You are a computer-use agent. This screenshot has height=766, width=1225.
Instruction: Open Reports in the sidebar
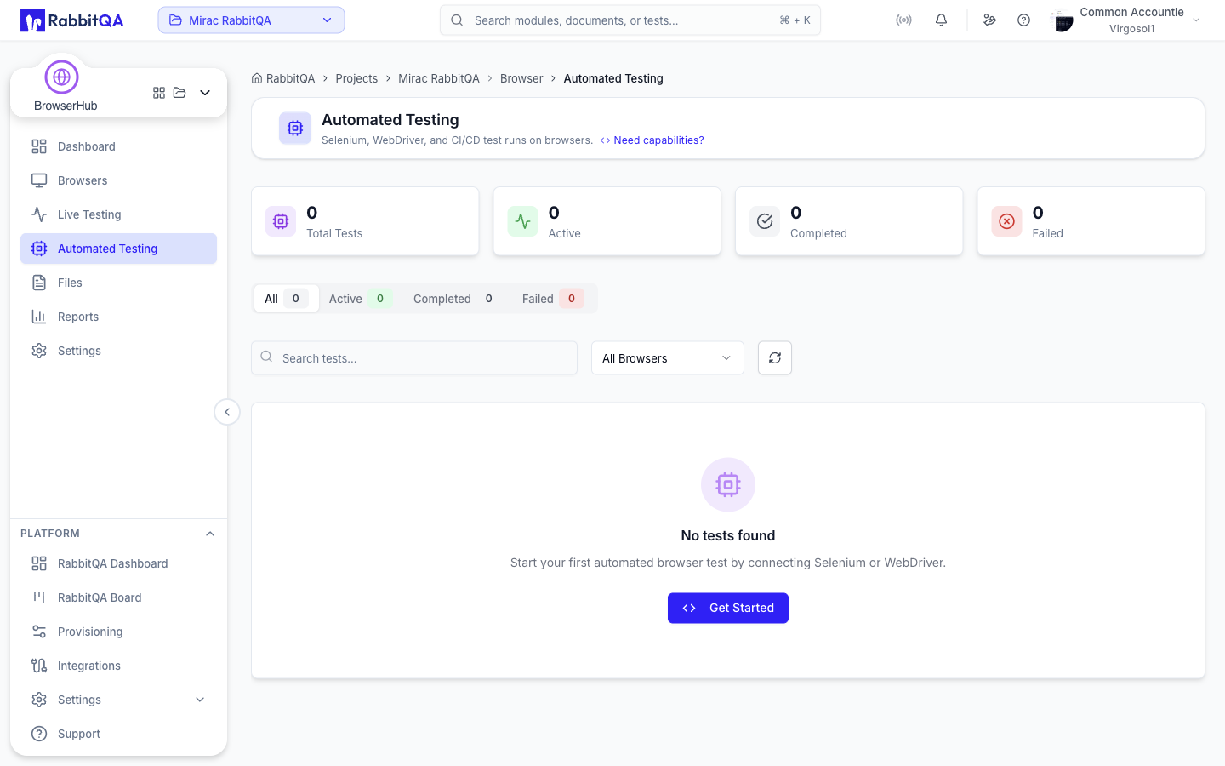click(x=118, y=317)
